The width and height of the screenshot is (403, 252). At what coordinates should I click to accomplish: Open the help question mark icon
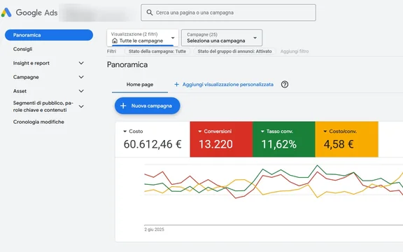click(x=285, y=84)
